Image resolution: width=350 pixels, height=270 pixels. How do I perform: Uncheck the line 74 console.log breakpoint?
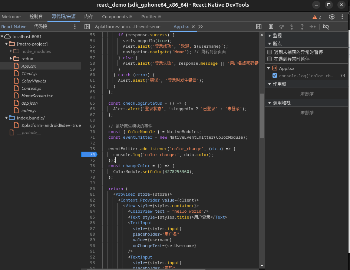pyautogui.click(x=275, y=76)
